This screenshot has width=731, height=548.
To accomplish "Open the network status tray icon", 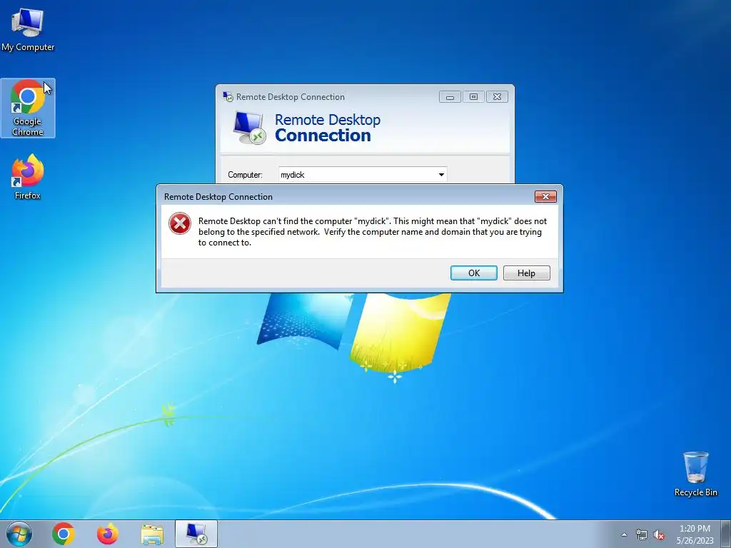I will [x=642, y=535].
